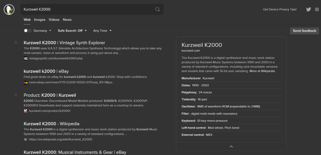Click the Wikipedia favicon icon
This screenshot has width=321, height=155.
(x=26, y=139)
